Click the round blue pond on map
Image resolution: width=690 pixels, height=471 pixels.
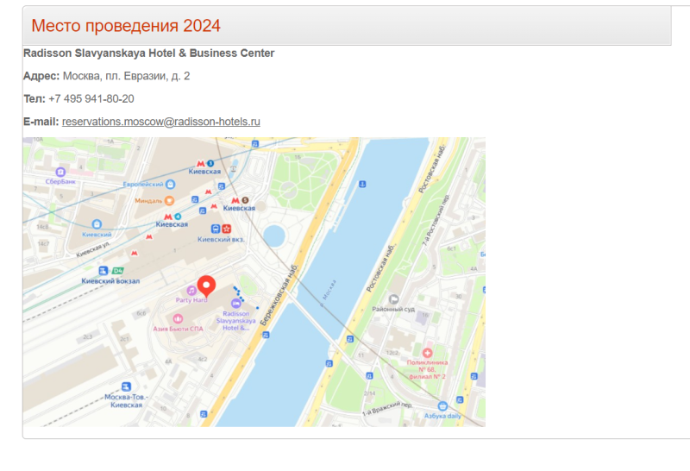point(274,236)
